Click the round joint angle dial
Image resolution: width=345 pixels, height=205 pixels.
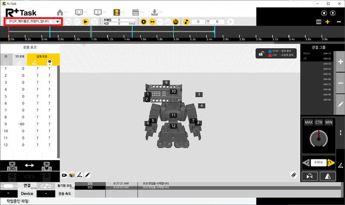318,139
